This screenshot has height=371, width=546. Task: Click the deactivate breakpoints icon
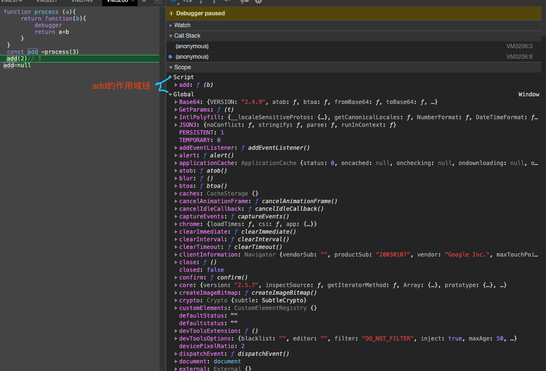245,1
